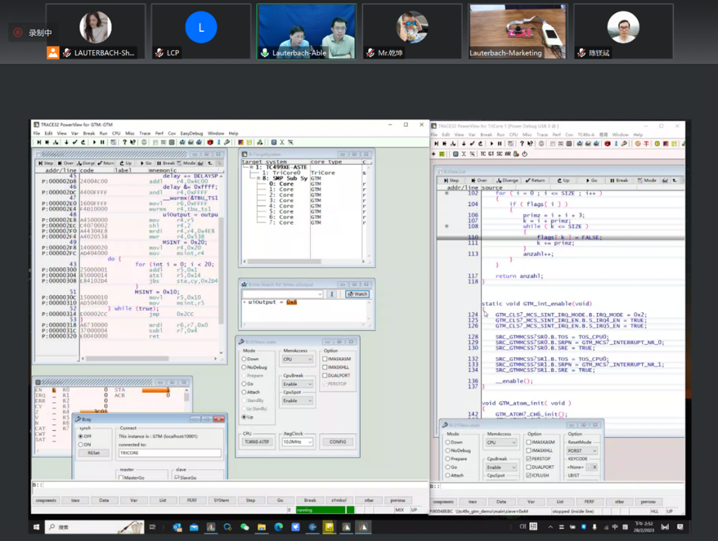Click the 'connected to' TRICORE input field
Viewport: 718px width, 541px height.
point(169,453)
